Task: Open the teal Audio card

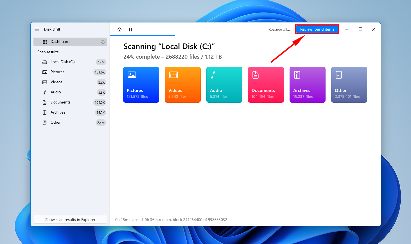Action: point(224,85)
